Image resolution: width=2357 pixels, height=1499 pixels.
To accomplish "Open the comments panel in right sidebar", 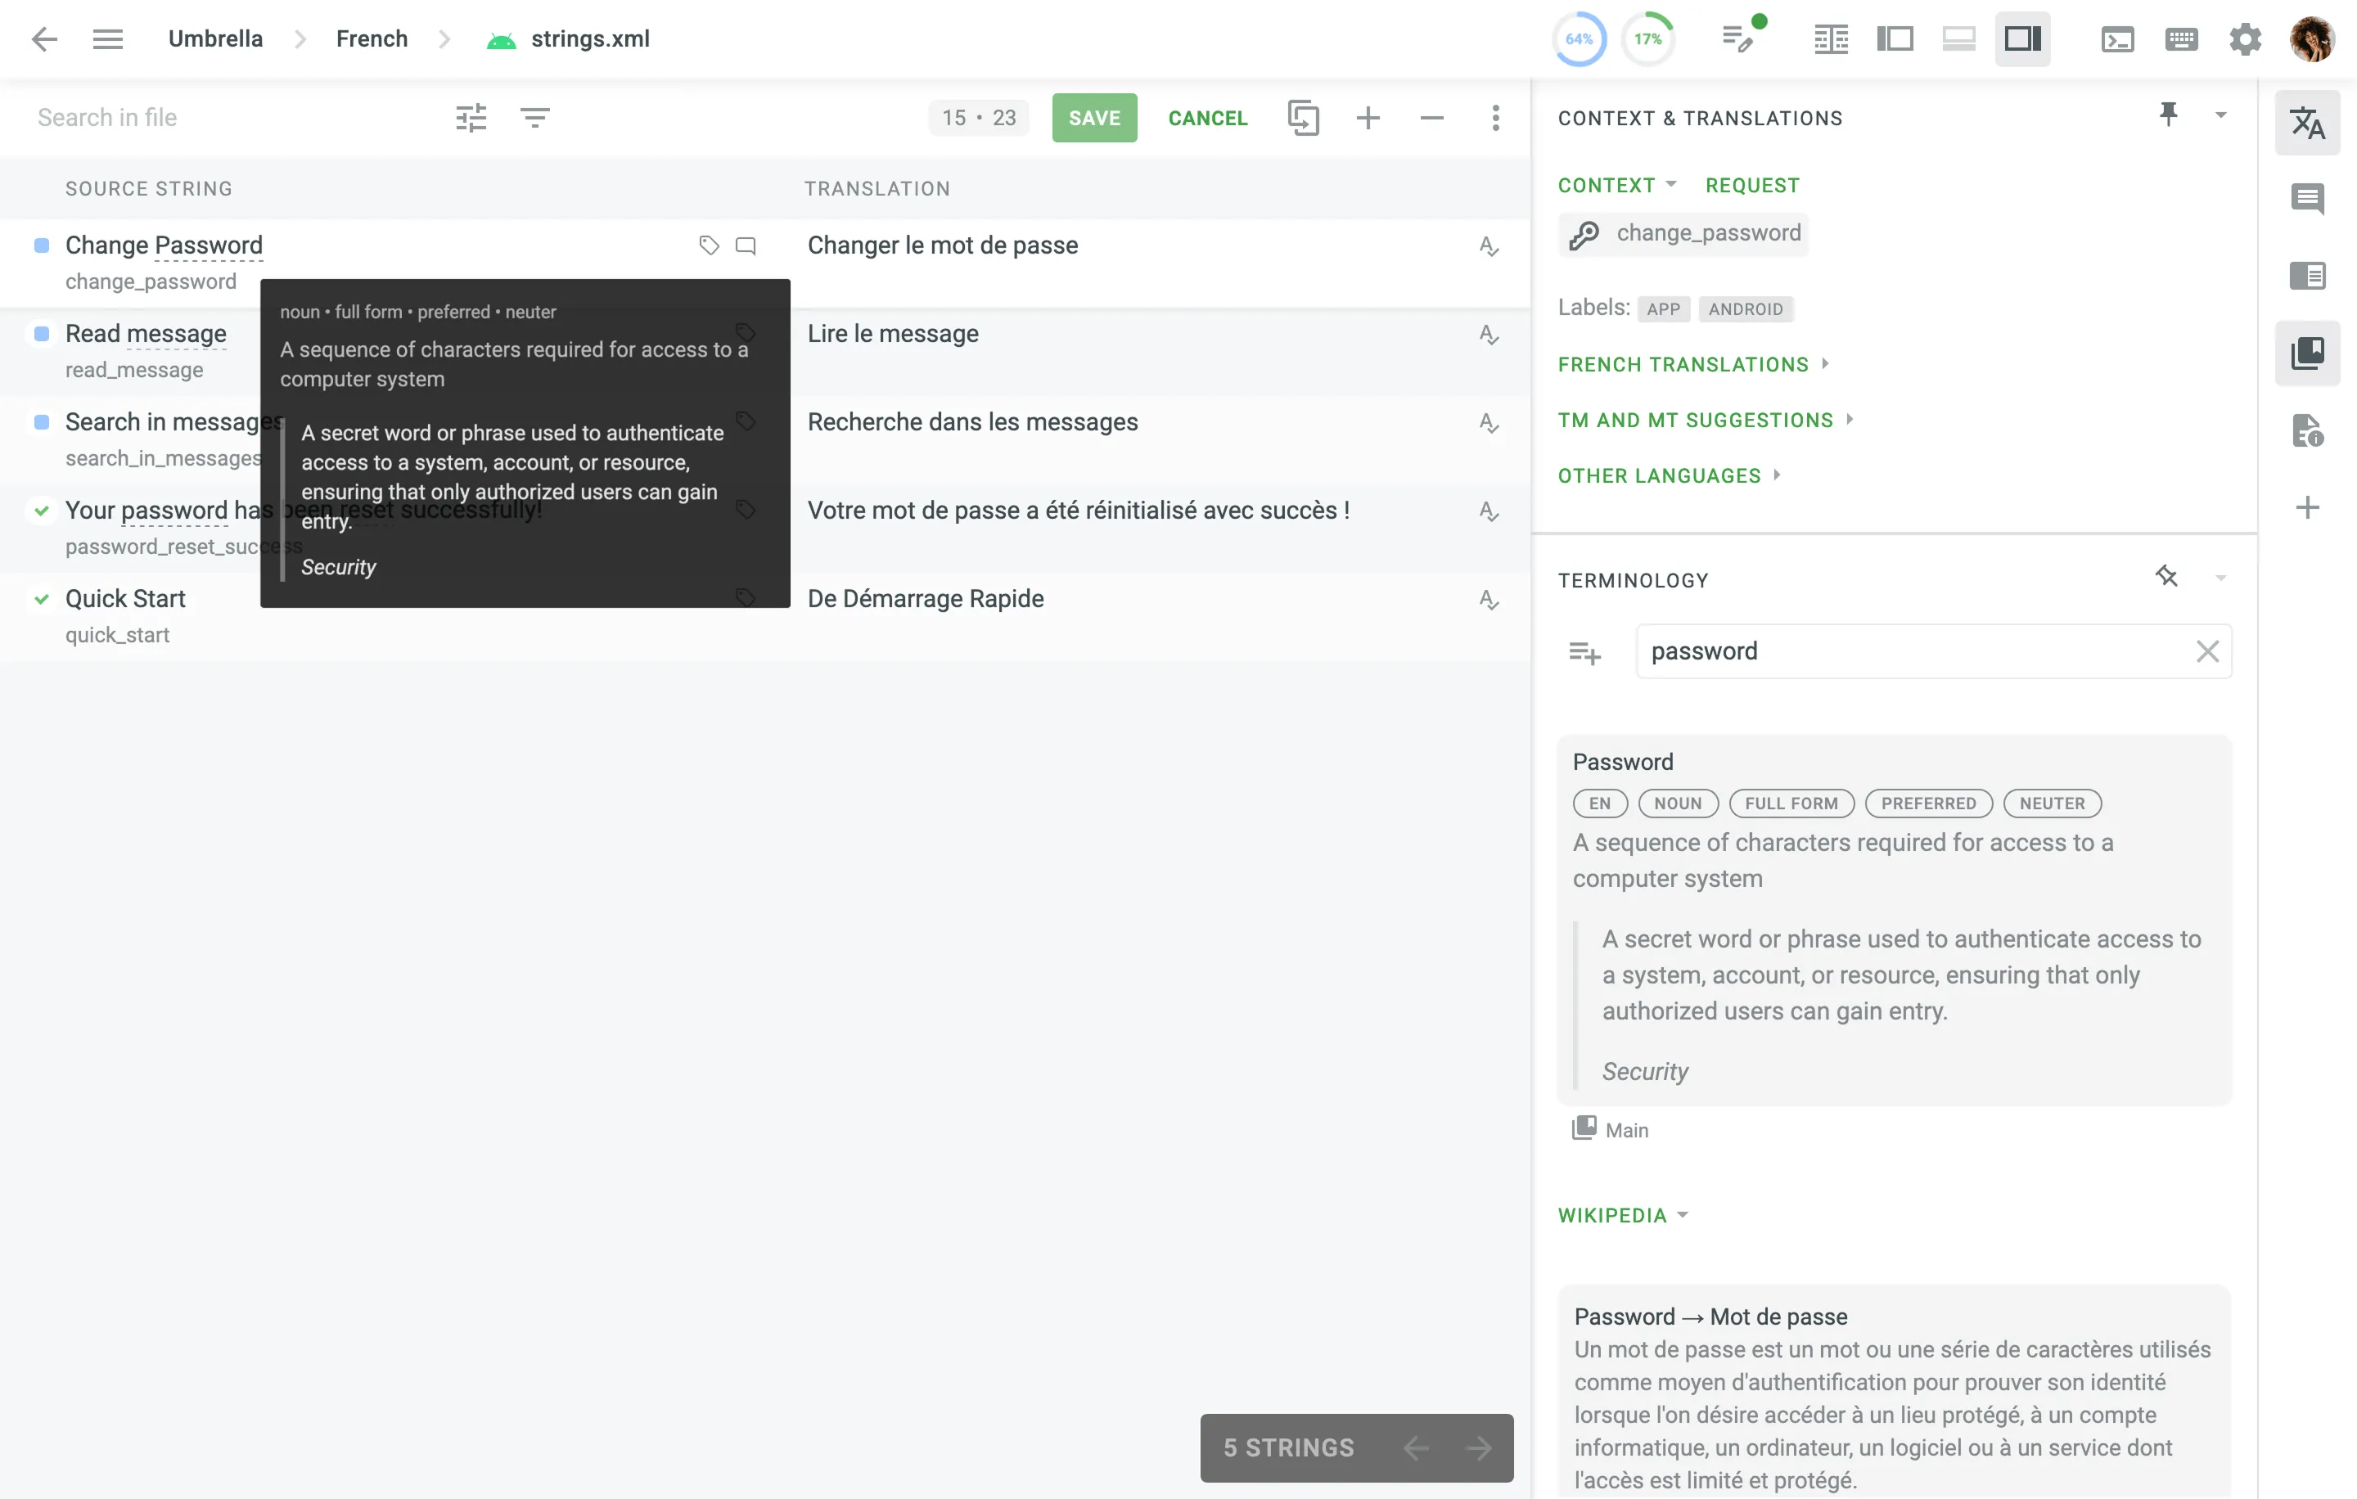I will pos(2307,199).
